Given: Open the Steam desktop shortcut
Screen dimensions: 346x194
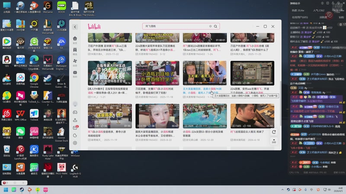Looking at the screenshot, I should 48,80.
